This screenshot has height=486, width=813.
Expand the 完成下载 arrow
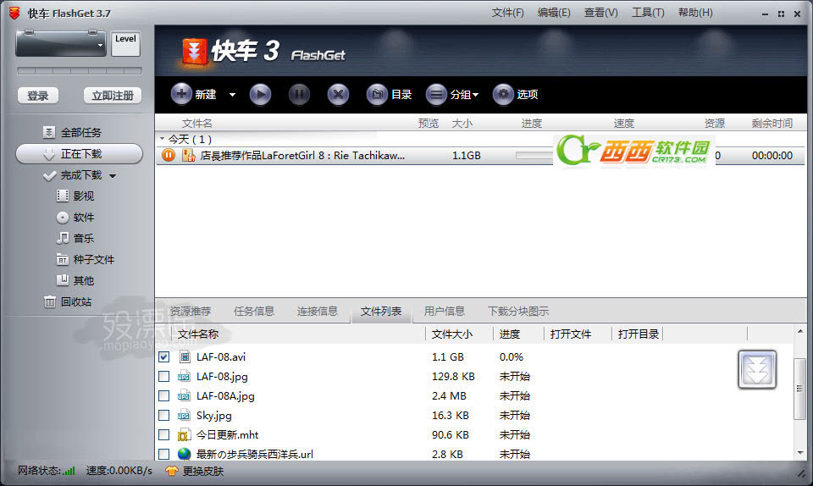coord(113,175)
